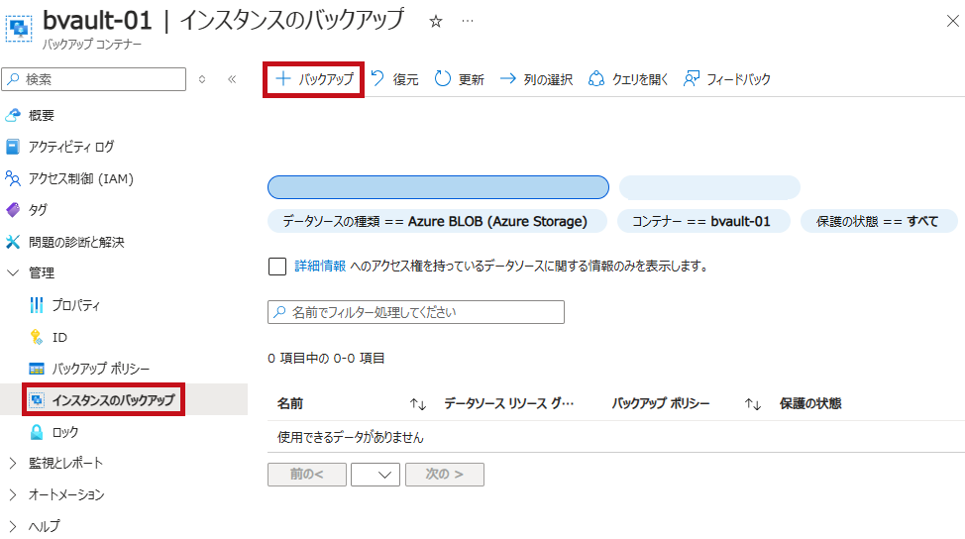Open the page number dropdown
Screen dimensions: 965x539
click(x=375, y=475)
